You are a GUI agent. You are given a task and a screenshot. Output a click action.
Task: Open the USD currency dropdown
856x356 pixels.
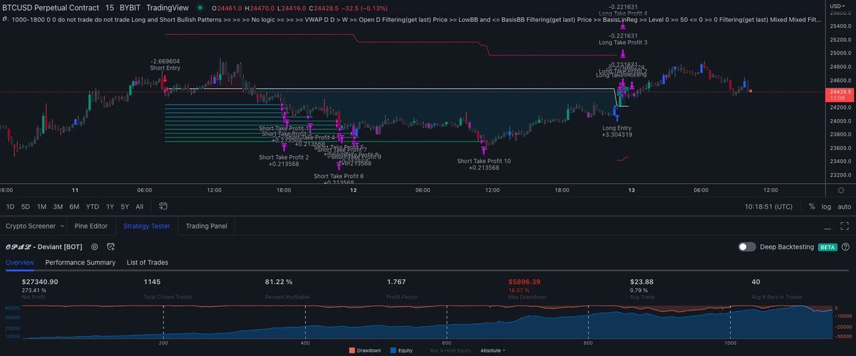pyautogui.click(x=837, y=6)
